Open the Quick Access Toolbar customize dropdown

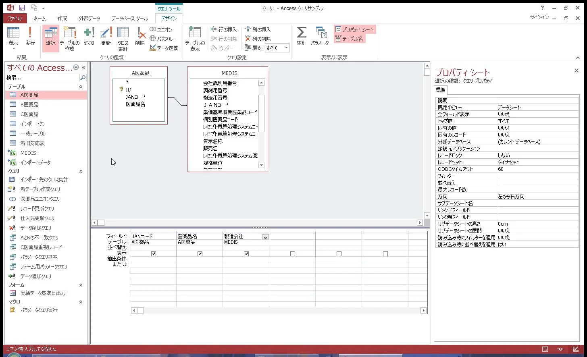point(44,8)
